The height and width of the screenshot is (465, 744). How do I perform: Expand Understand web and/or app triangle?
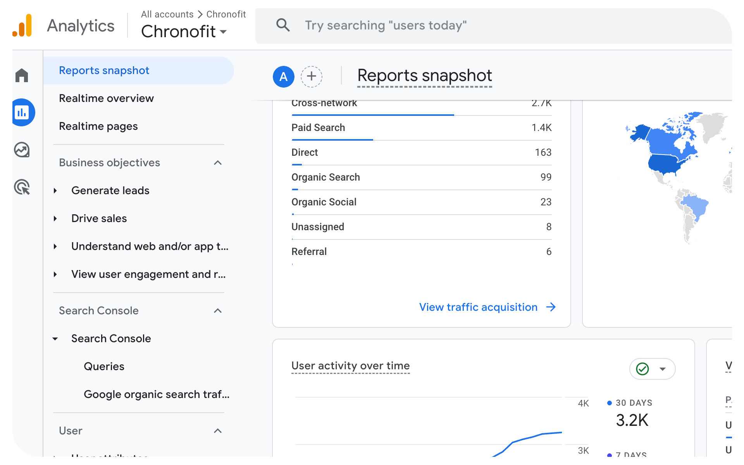[55, 246]
